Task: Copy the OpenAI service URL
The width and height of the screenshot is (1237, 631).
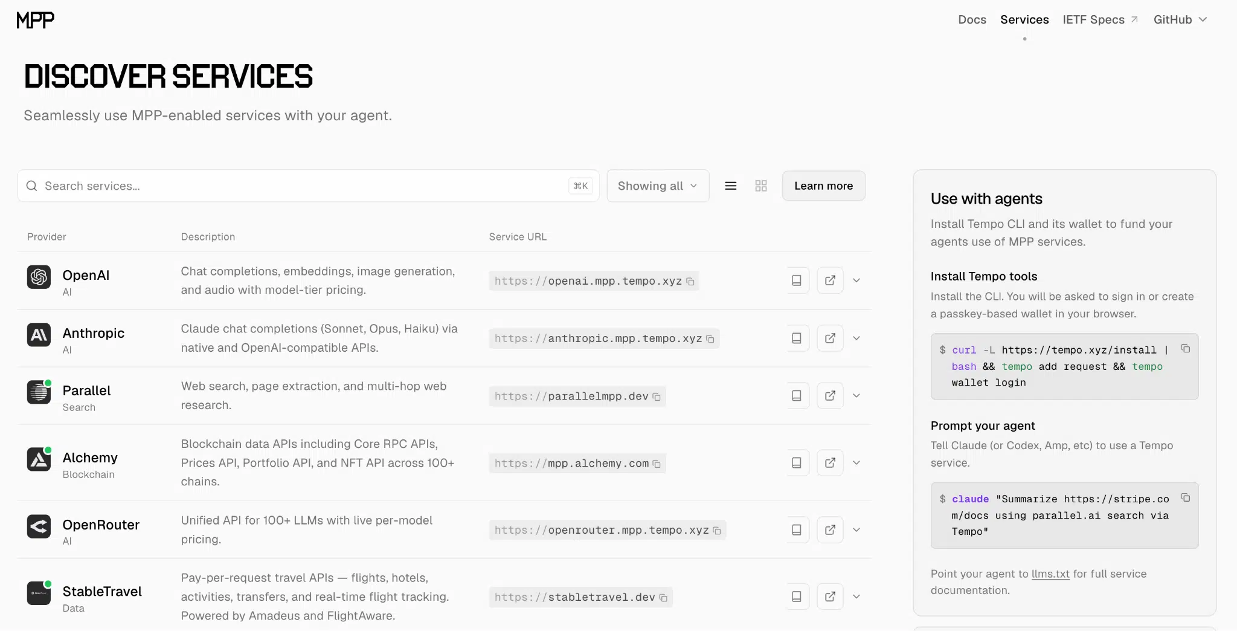Action: coord(690,282)
